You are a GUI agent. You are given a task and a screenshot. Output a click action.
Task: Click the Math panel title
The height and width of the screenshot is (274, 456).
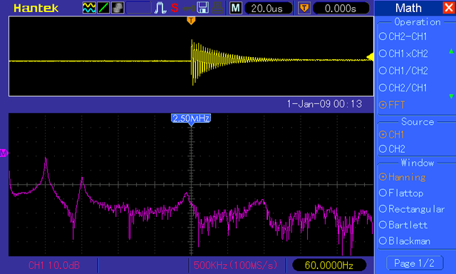[408, 8]
